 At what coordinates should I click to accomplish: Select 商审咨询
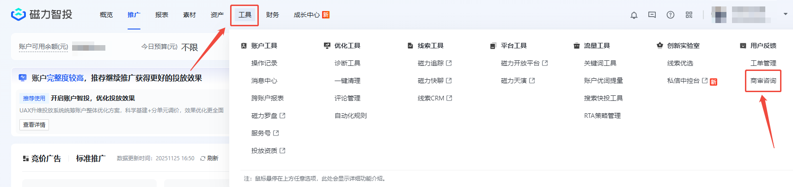763,81
